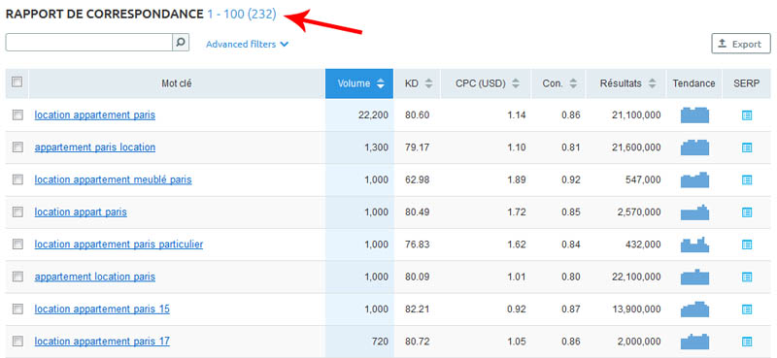This screenshot has width=777, height=358.
Task: Check the box for location appartement paris 17
Action: coord(17,342)
